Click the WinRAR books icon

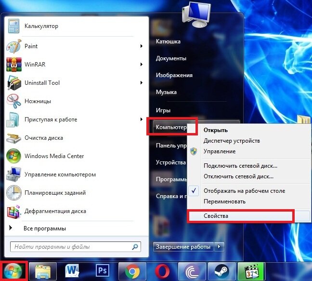tap(14, 65)
